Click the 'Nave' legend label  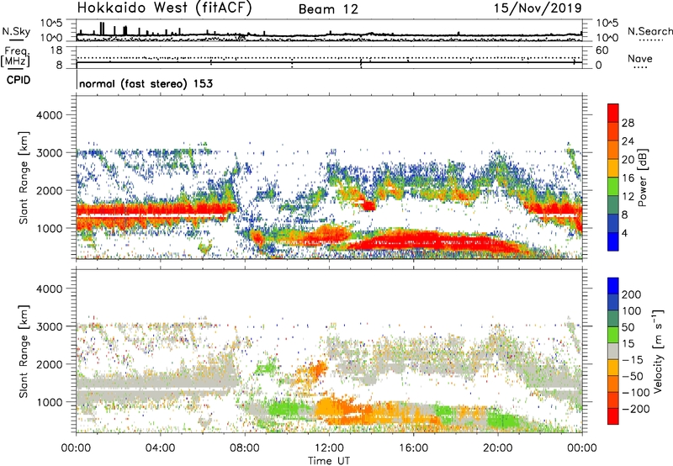point(640,59)
